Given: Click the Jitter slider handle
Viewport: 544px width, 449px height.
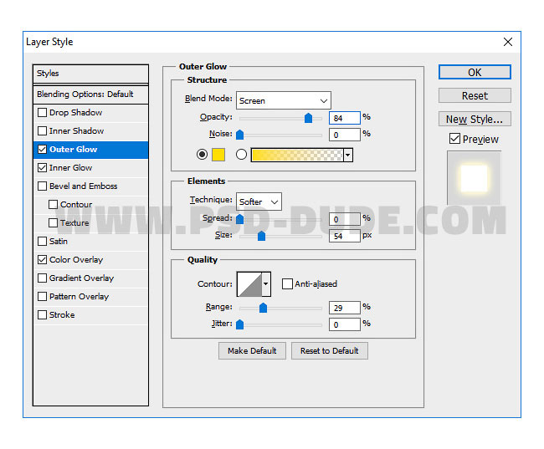Looking at the screenshot, I should [239, 324].
